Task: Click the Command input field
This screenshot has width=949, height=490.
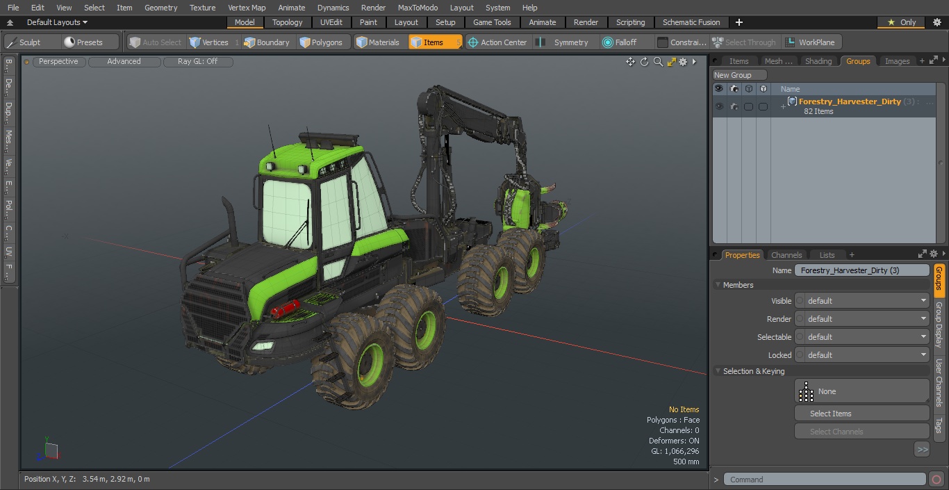Action: (825, 480)
